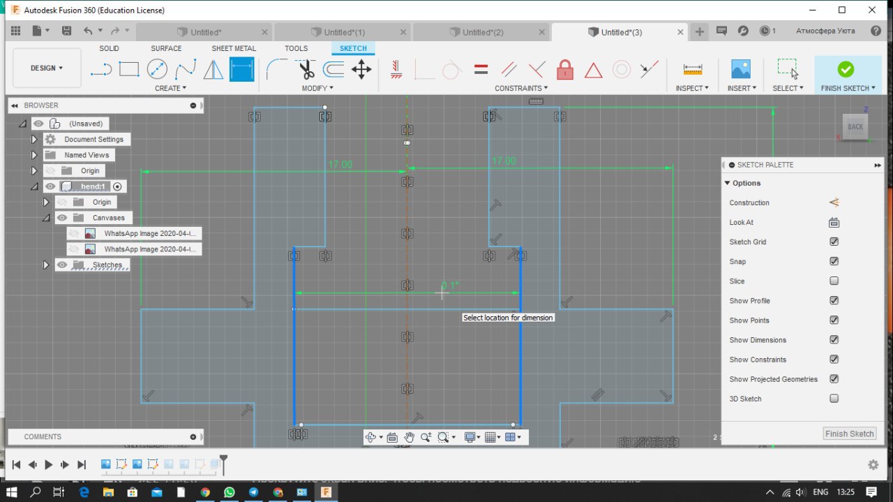The image size is (893, 502).
Task: Click the Measure ruler icon
Action: [692, 69]
